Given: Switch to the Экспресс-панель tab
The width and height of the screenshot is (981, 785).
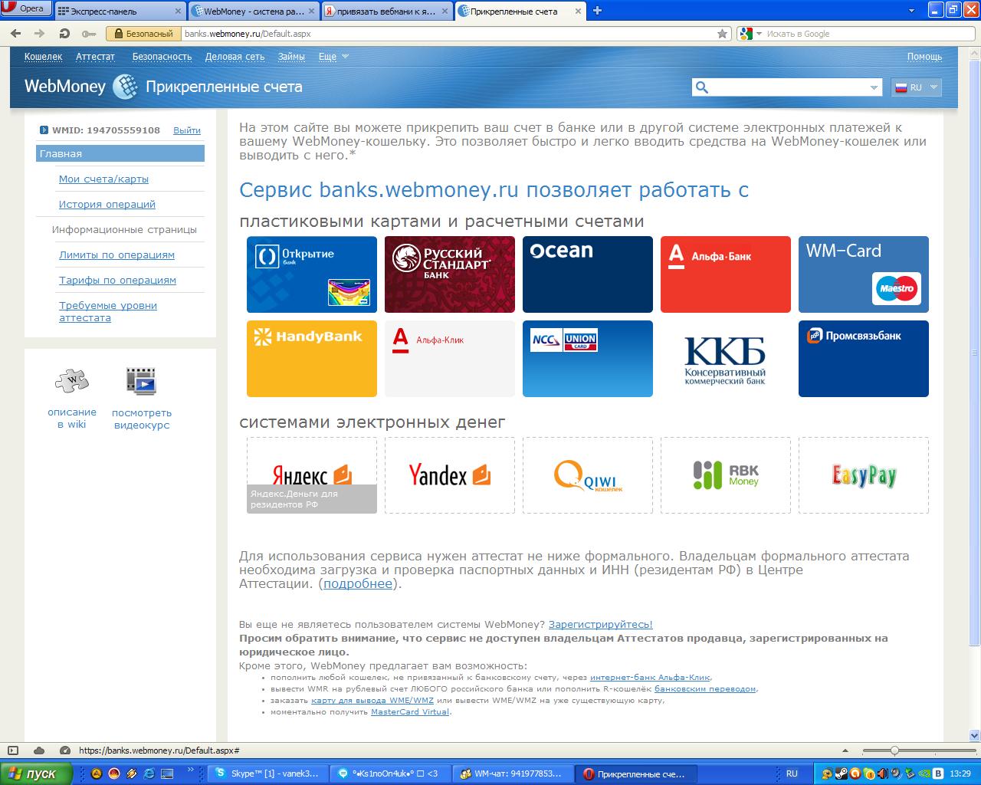Looking at the screenshot, I should 120,11.
